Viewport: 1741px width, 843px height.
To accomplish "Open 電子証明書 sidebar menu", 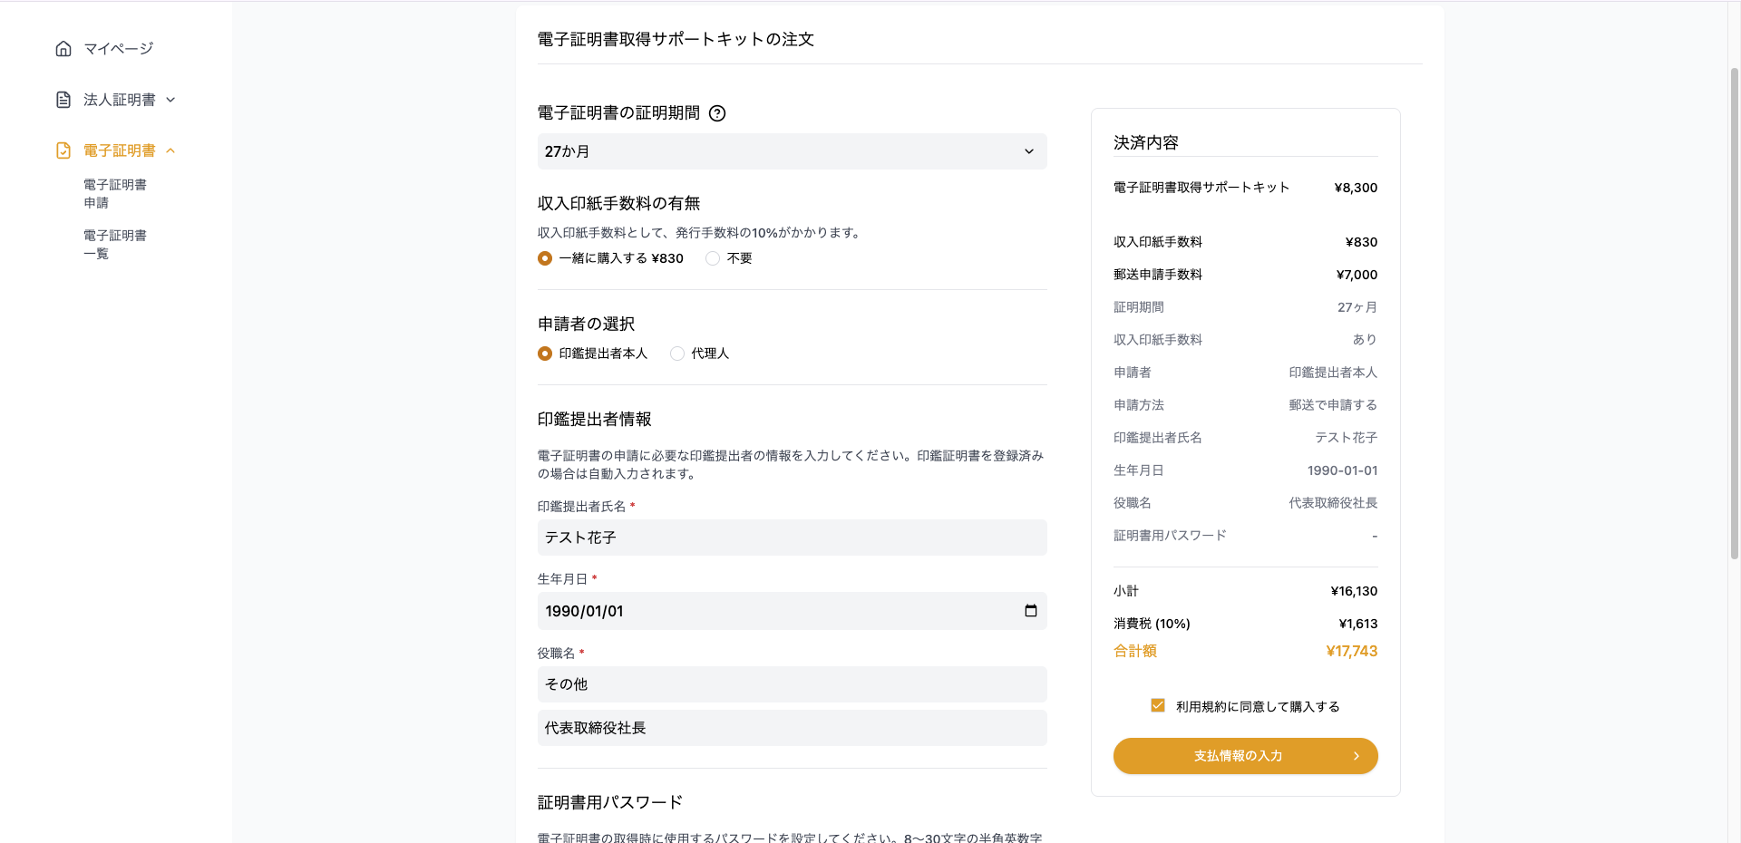I will point(120,150).
